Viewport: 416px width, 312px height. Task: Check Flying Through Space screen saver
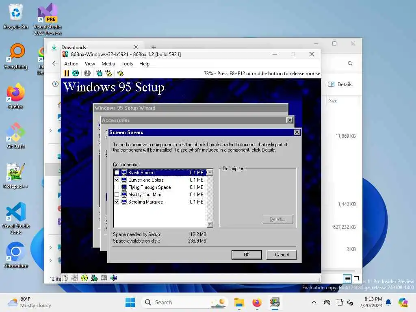pos(117,187)
